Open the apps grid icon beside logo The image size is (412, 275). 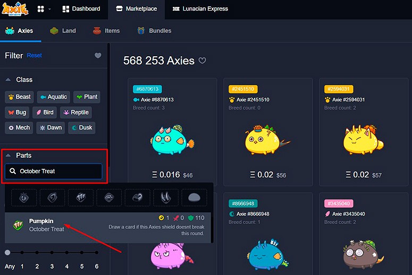click(x=41, y=9)
